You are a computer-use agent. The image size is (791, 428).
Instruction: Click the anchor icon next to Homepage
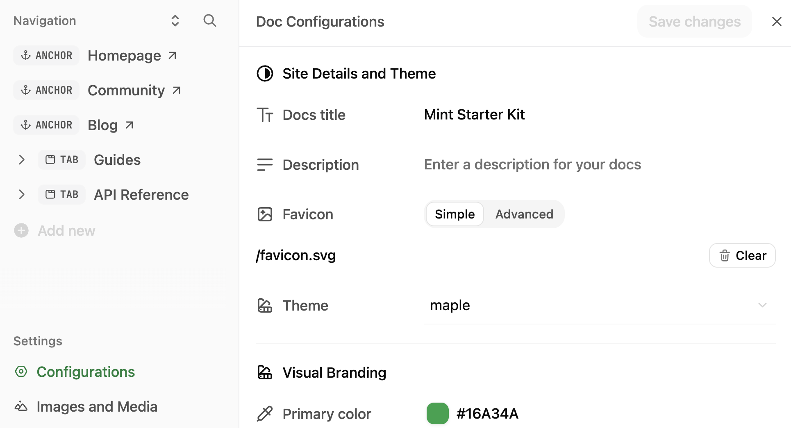point(26,55)
